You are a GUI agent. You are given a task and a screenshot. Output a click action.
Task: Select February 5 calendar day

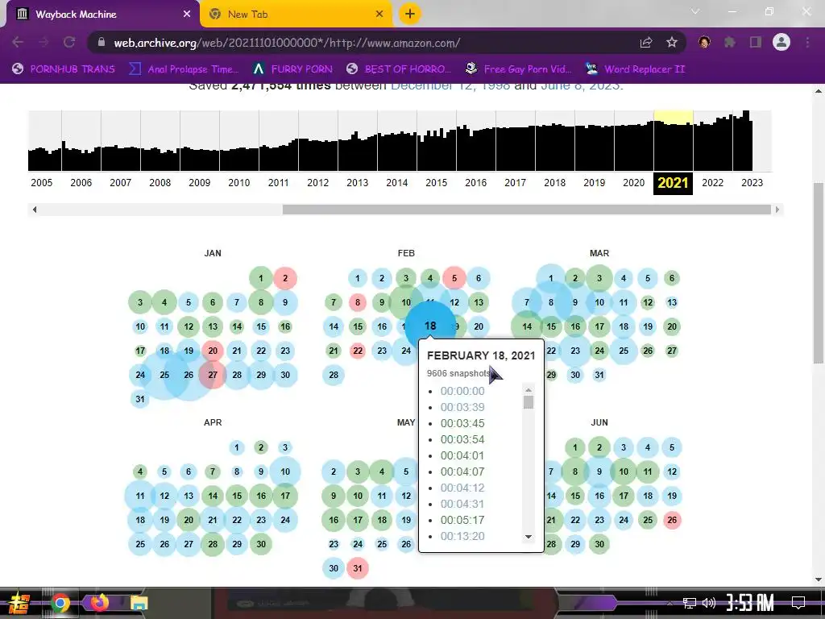[454, 278]
